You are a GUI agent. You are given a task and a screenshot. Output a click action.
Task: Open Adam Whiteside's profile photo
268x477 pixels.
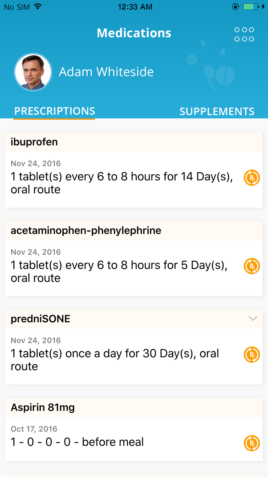(33, 72)
